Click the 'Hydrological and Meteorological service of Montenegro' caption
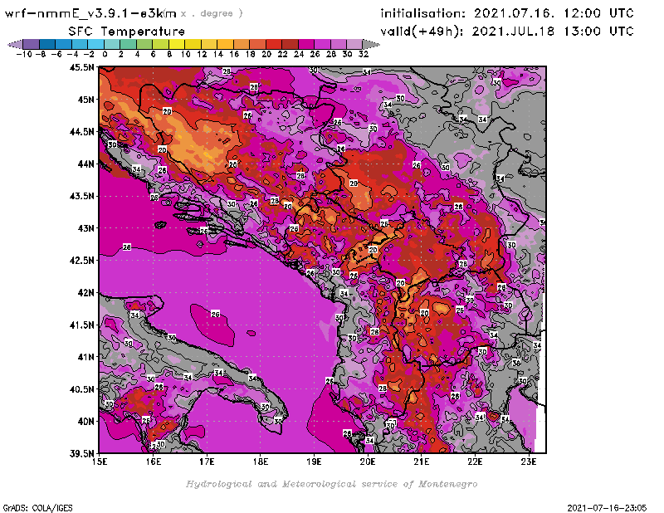Image resolution: width=664 pixels, height=513 pixels. [331, 484]
